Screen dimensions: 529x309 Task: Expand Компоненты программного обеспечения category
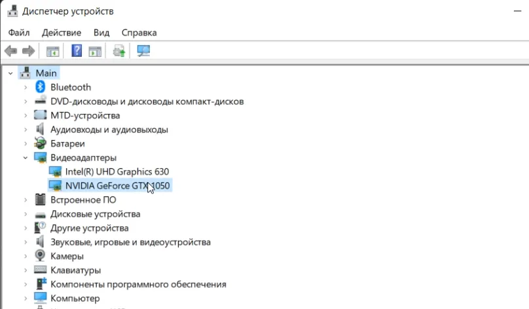click(26, 284)
